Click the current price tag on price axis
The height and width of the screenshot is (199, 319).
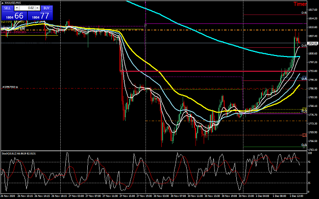[313, 43]
